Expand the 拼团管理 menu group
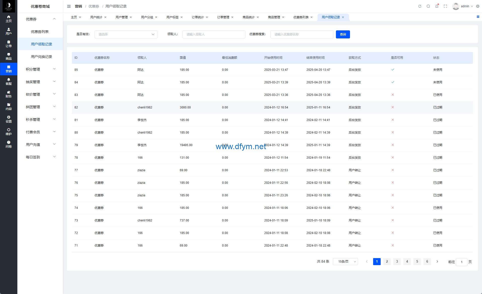Viewport: 482px width, 294px height. click(x=40, y=107)
